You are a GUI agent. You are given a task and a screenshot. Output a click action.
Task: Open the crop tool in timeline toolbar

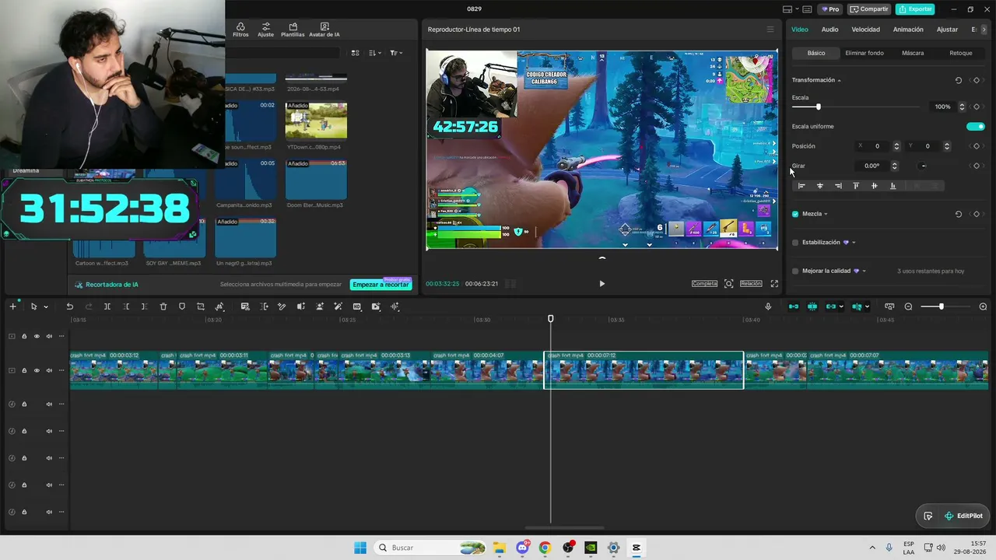[x=201, y=306]
